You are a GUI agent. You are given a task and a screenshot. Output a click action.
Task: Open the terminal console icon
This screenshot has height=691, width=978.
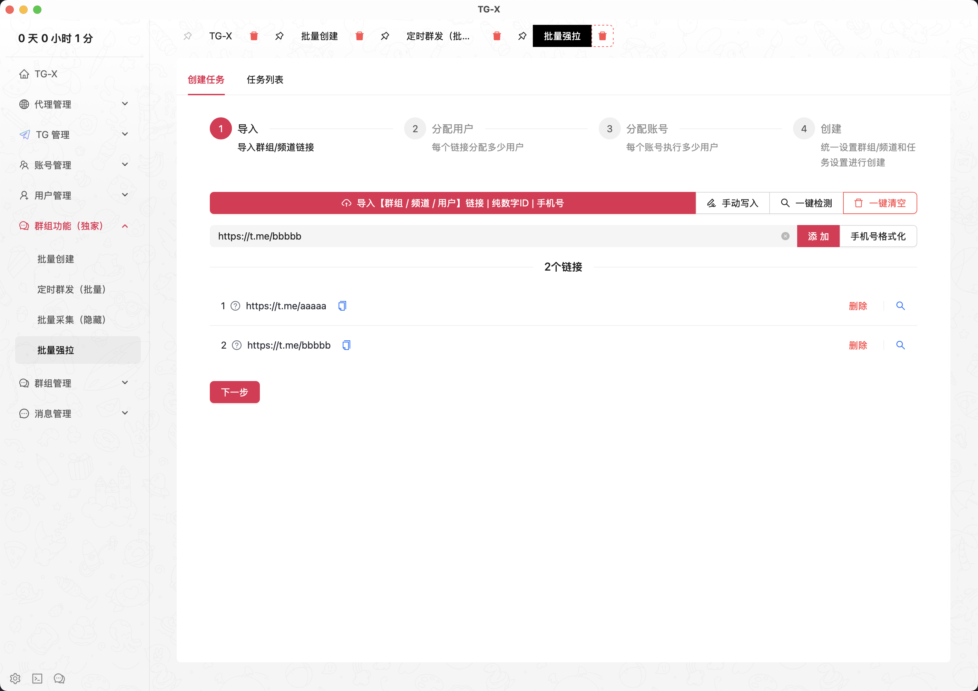38,679
